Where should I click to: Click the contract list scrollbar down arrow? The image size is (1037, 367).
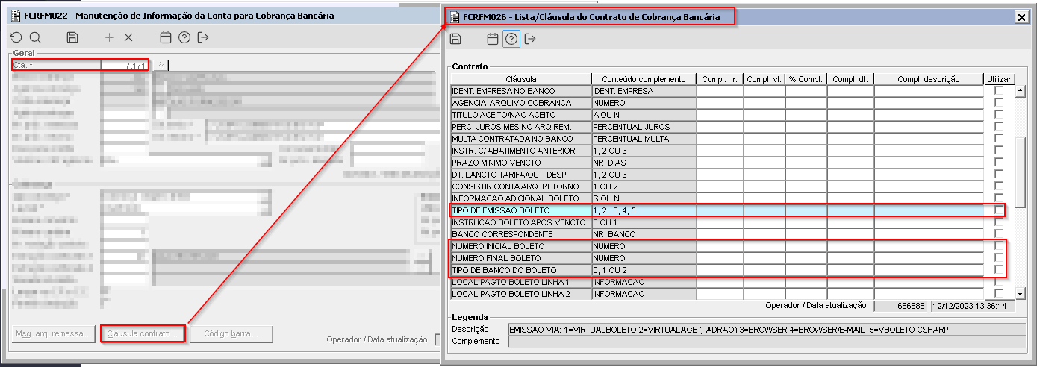tap(1020, 293)
